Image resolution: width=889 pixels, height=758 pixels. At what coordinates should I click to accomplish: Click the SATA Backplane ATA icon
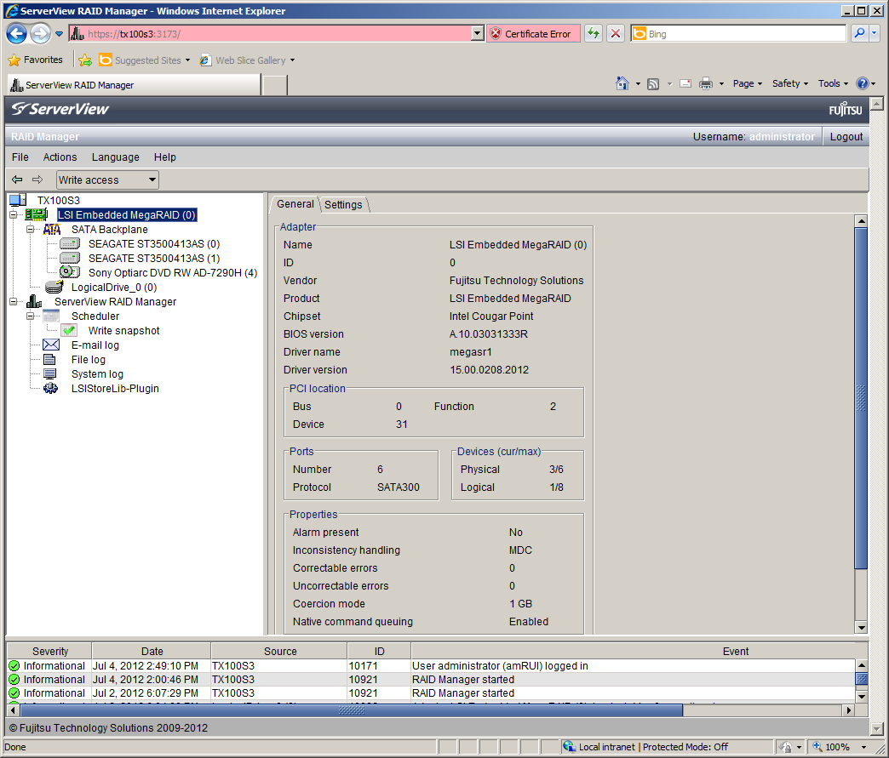point(52,230)
